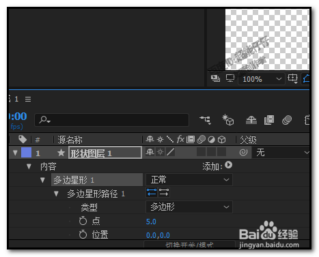Click 位置 value 0.0,0.0

tap(158, 235)
